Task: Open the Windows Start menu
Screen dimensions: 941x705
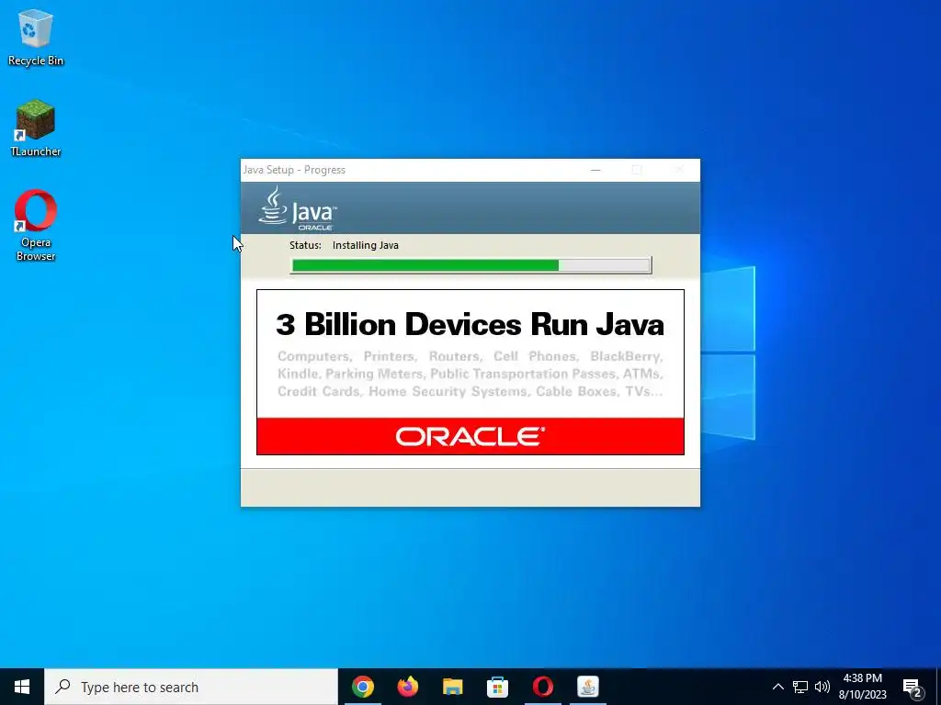Action: 22,687
